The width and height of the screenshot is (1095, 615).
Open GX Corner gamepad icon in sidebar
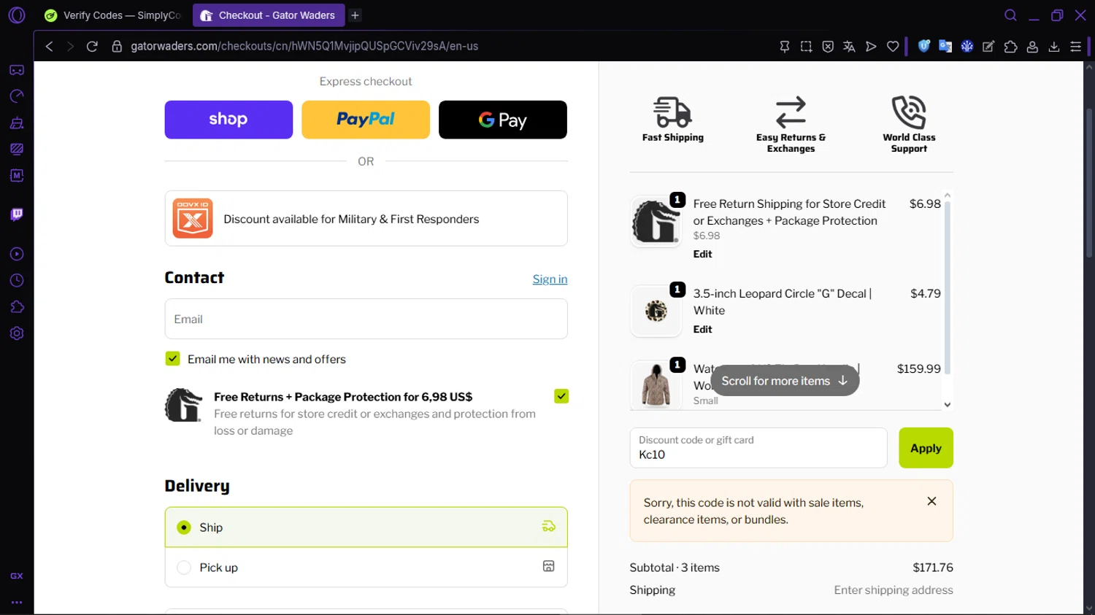17,70
